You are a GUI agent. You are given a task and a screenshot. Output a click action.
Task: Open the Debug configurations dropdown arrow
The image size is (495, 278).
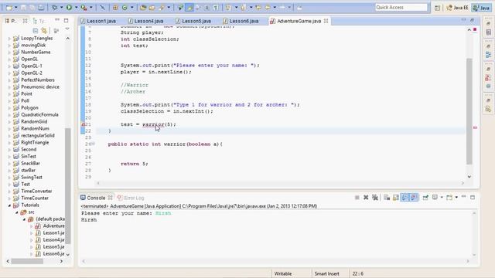(61, 8)
